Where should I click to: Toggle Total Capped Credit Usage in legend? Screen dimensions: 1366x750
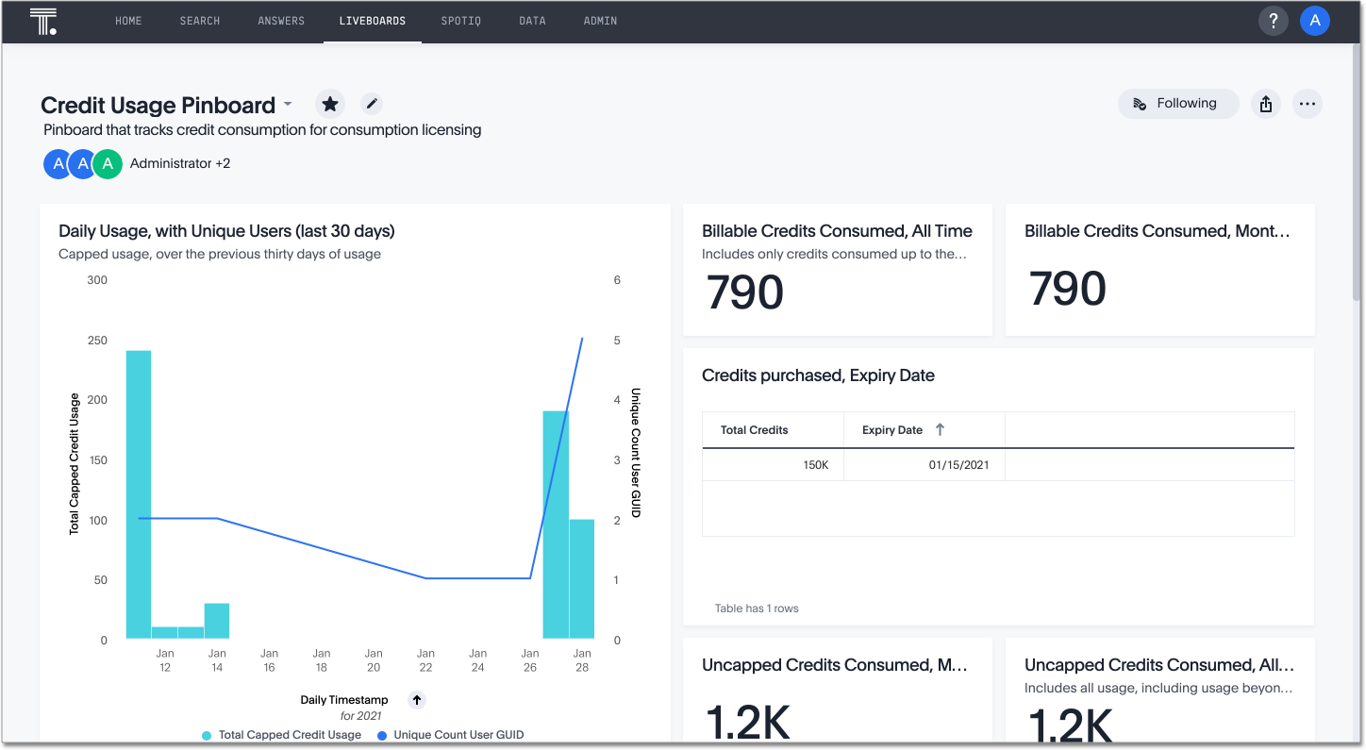[x=280, y=734]
